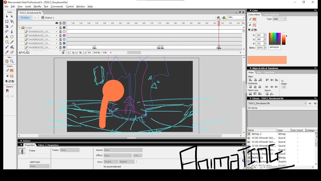Open the color Type Solid dropdown
This screenshot has width=321, height=181.
click(x=279, y=19)
